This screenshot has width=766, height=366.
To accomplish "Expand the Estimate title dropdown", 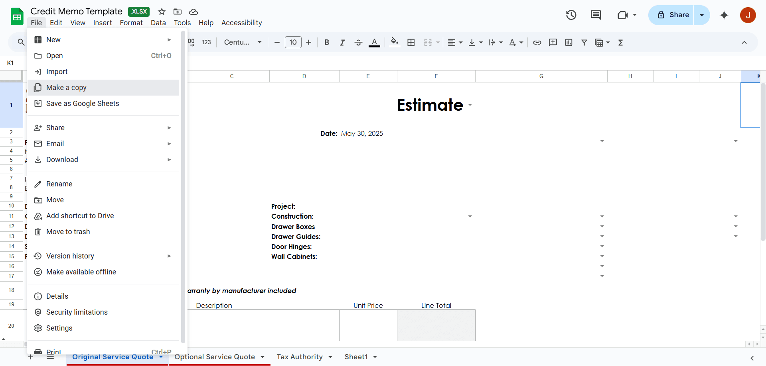I will (470, 105).
